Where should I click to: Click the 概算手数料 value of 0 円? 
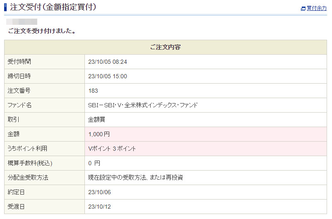94,163
